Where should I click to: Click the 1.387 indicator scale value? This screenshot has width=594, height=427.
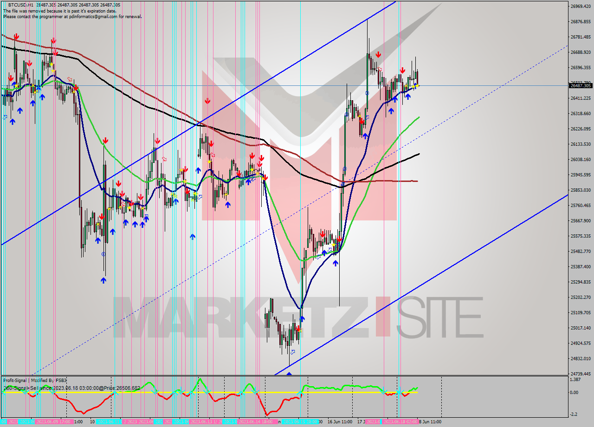click(x=576, y=380)
